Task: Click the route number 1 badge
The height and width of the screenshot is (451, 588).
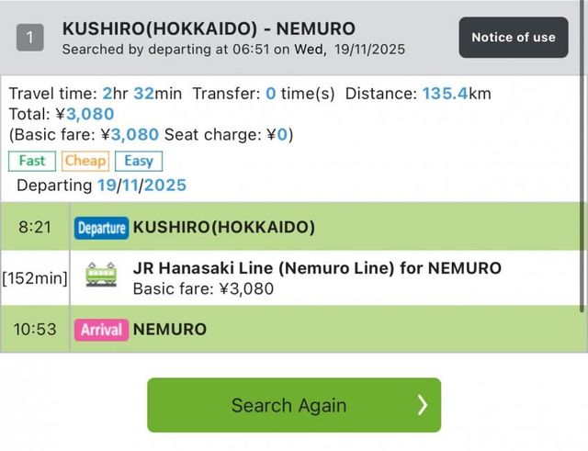Action: [x=30, y=38]
